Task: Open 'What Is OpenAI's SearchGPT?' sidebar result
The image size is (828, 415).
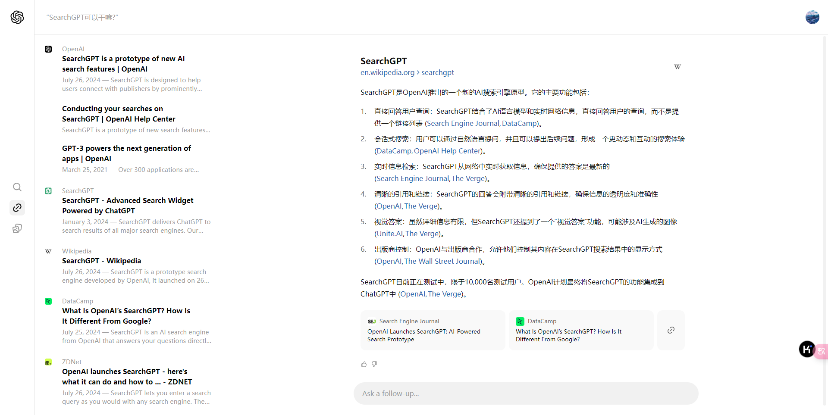Action: 126,316
